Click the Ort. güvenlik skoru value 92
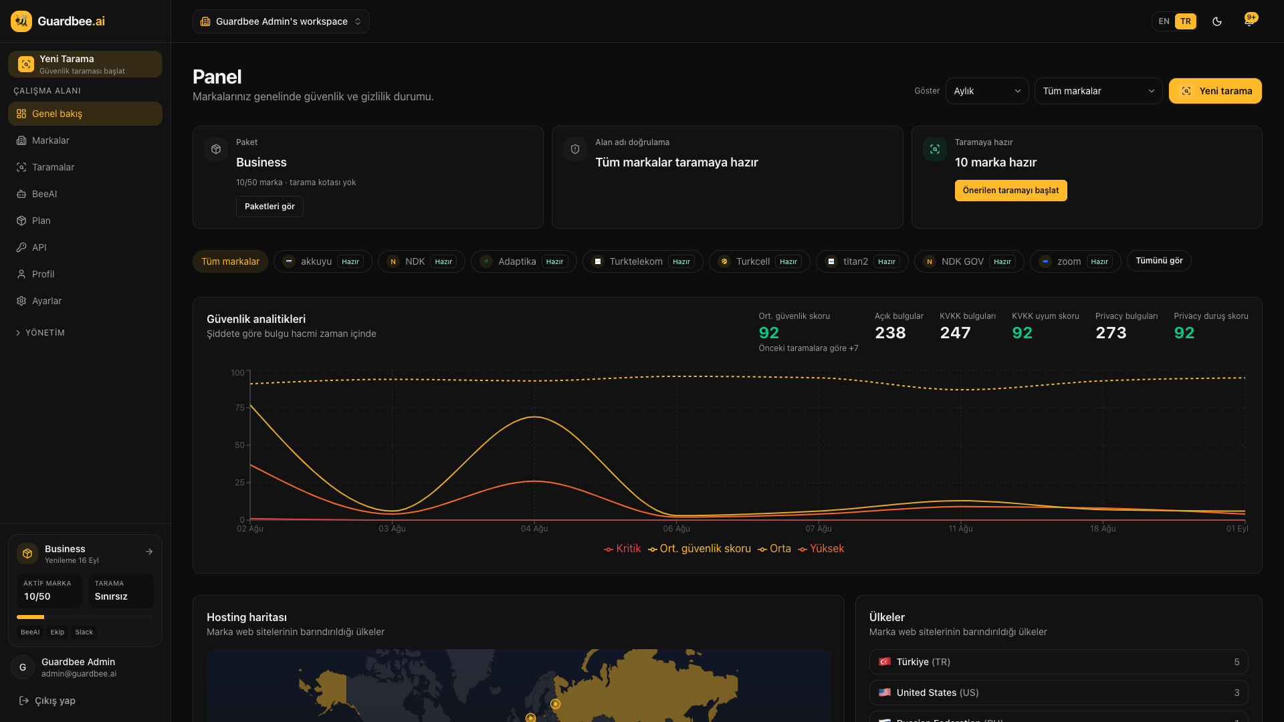This screenshot has width=1284, height=722. coord(769,333)
